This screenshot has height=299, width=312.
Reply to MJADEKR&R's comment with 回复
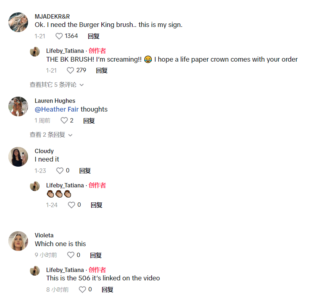pos(94,36)
